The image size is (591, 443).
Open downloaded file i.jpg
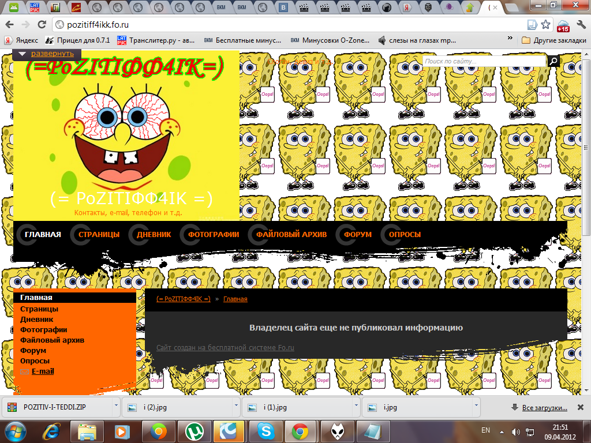point(390,407)
